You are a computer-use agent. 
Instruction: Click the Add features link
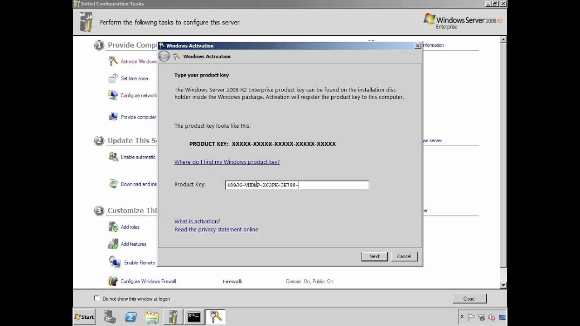click(133, 244)
